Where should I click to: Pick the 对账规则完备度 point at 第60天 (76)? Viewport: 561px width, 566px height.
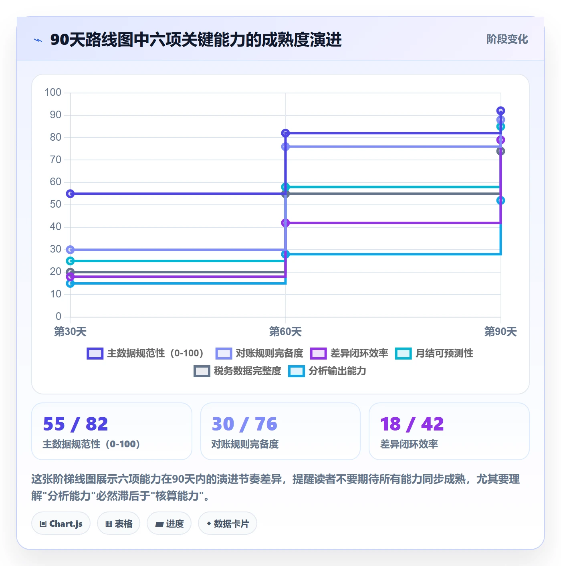(x=285, y=147)
